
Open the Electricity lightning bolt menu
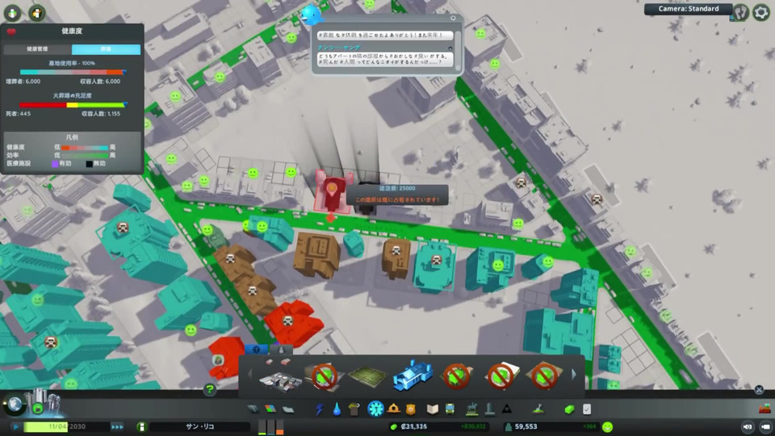point(320,409)
